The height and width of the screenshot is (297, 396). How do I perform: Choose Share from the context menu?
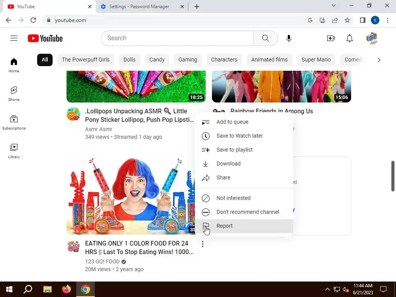tap(244, 178)
